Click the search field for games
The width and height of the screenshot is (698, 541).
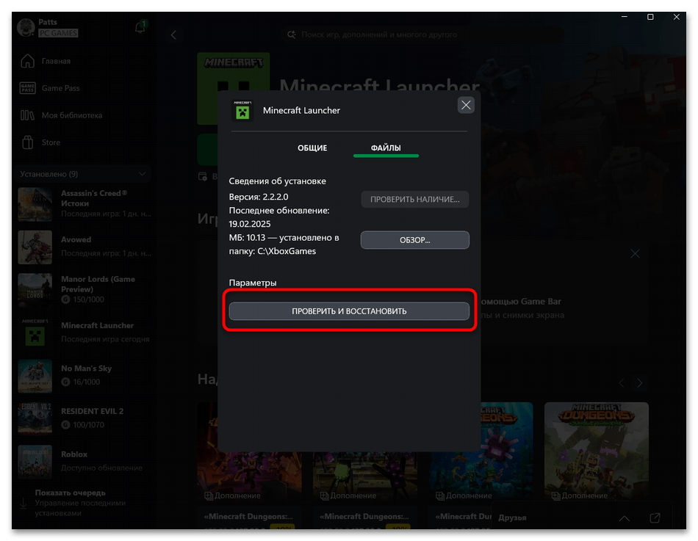[x=423, y=35]
